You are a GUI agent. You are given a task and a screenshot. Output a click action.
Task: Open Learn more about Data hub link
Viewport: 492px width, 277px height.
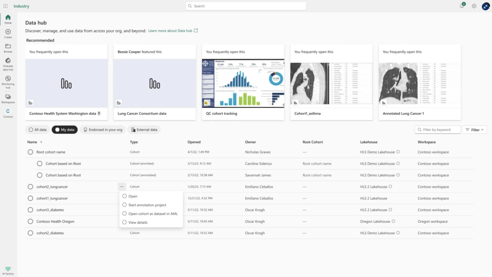pyautogui.click(x=170, y=30)
